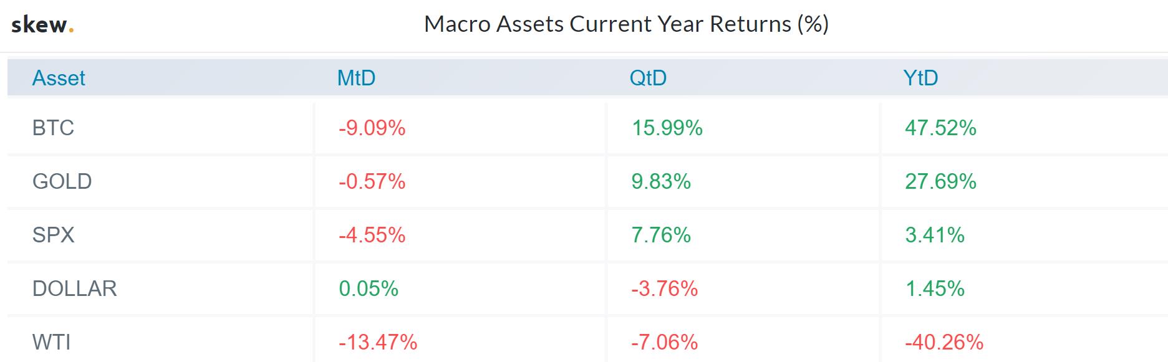Viewport: 1168px width, 362px height.
Task: Select the BTC asset row label
Action: 53,128
